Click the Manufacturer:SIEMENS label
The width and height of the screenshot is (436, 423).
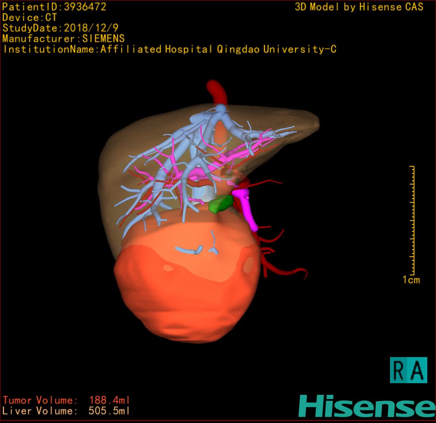coord(63,39)
